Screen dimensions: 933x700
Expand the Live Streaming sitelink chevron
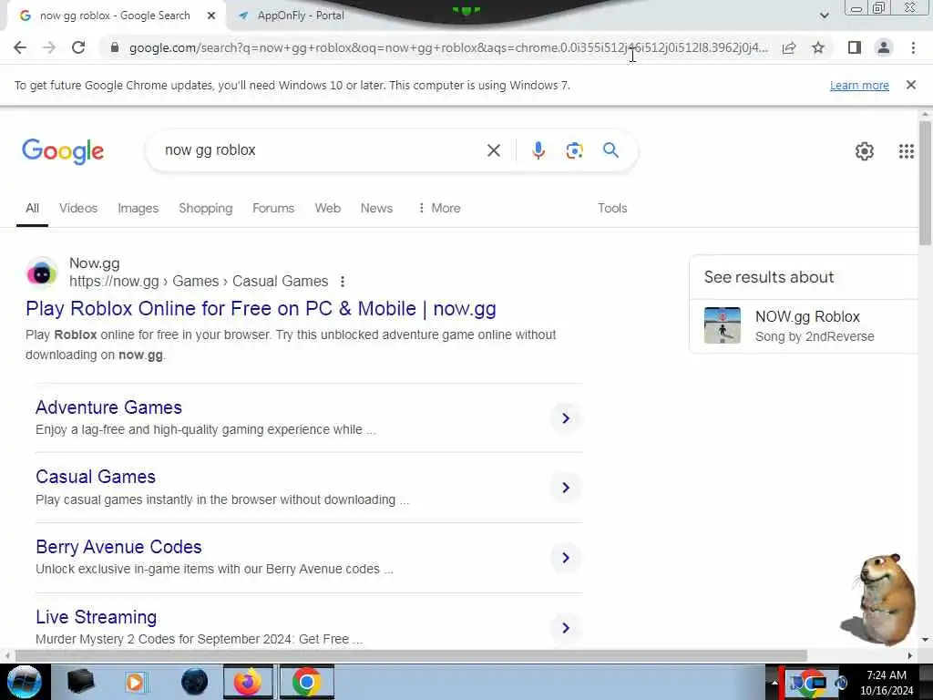coord(566,628)
